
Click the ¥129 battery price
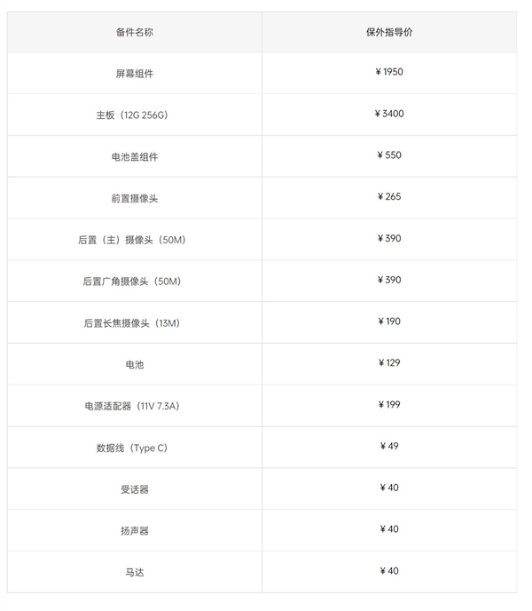(x=389, y=363)
